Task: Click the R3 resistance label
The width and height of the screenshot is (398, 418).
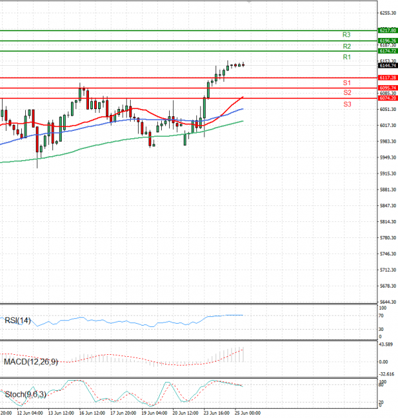Action: [x=346, y=35]
